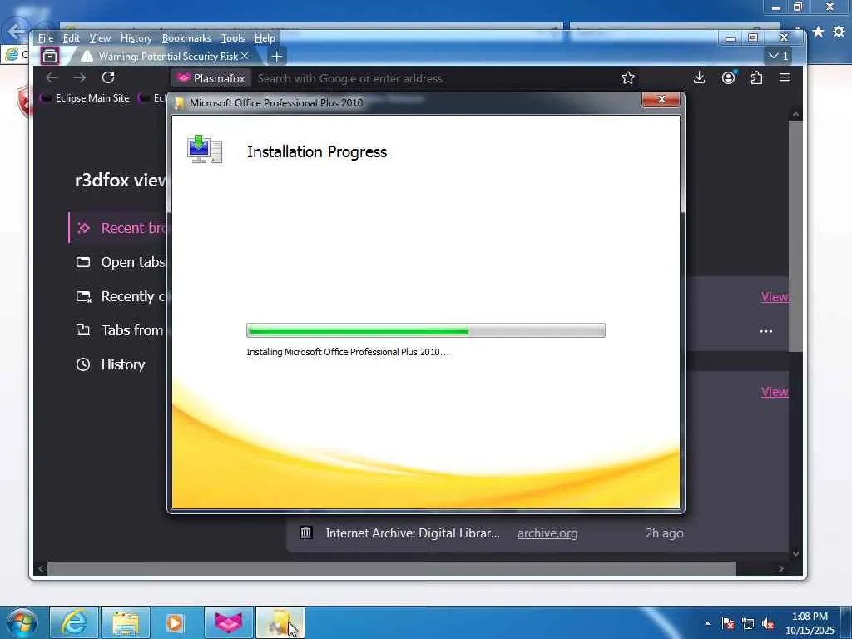Open the Bookmarks menu
852x639 pixels.
(186, 38)
